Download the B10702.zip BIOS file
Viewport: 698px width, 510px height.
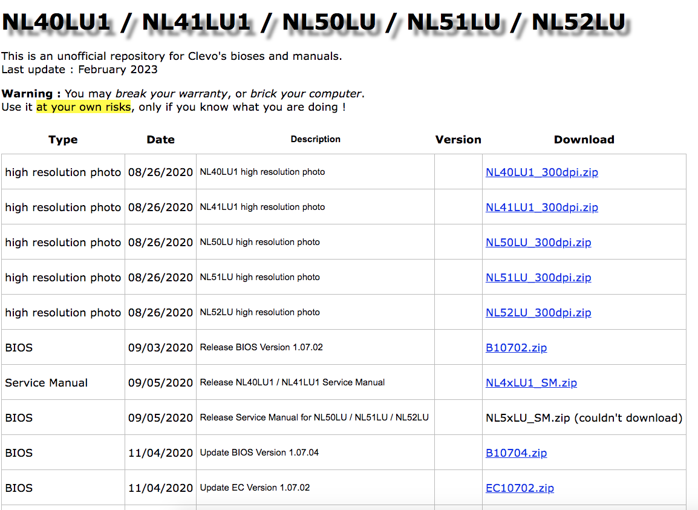[517, 348]
